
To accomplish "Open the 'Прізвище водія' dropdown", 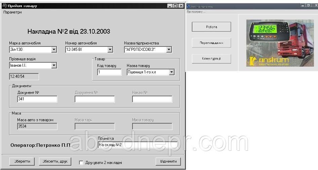I will click(54, 65).
